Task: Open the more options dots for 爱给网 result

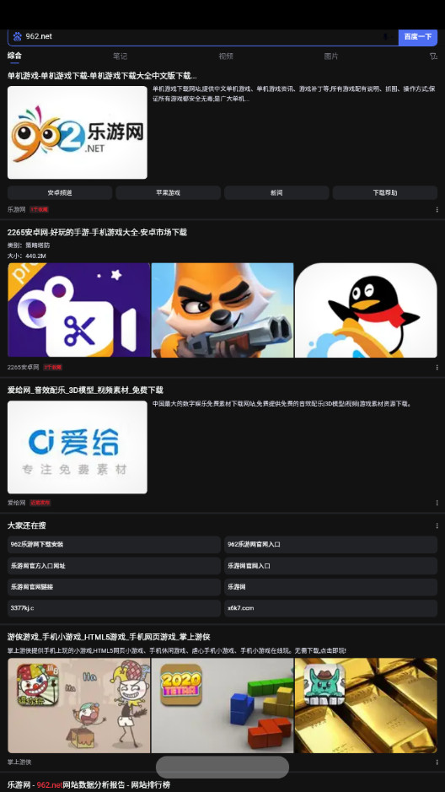Action: (437, 503)
